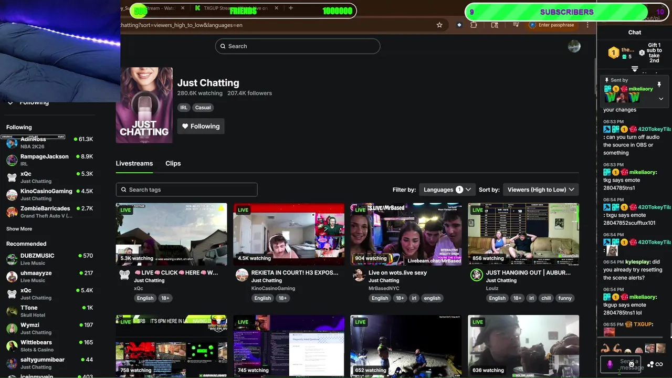Open xQc's 5.3K watching stream thumbnail

click(x=171, y=234)
